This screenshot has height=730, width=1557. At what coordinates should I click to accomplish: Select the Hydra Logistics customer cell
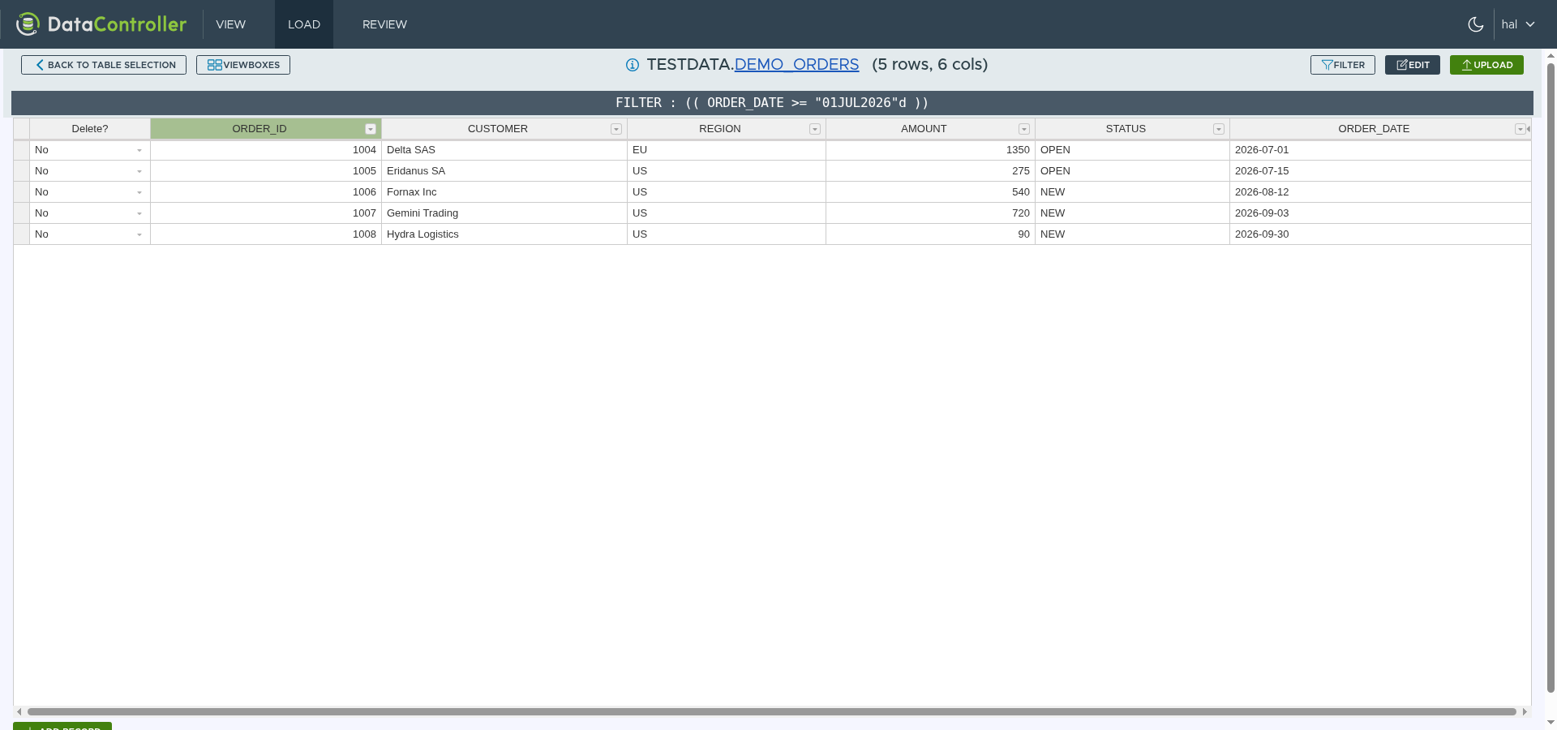(504, 234)
